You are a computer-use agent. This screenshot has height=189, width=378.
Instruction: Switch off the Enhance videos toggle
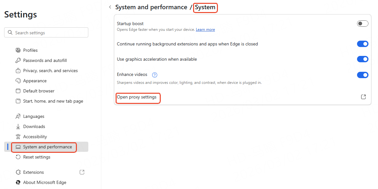[x=362, y=75]
